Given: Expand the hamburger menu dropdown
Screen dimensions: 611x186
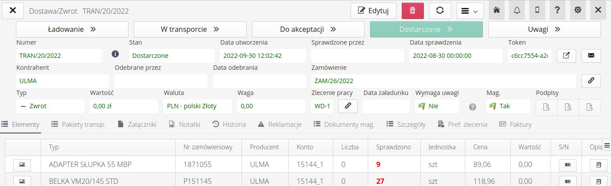Looking at the screenshot, I should [470, 11].
